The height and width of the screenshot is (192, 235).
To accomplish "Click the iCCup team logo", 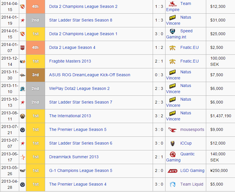I will click(172, 143).
